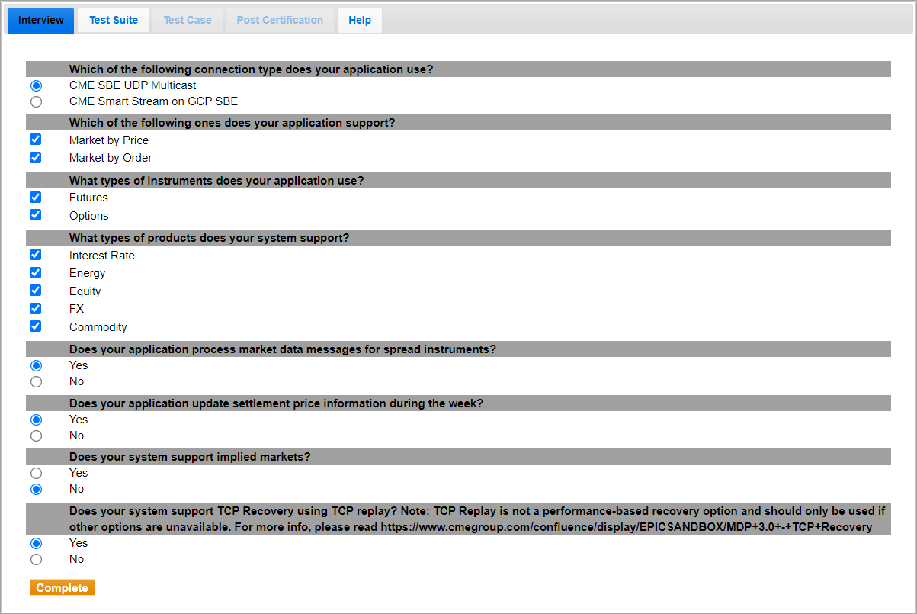Select Yes for implied markets support
The image size is (917, 614).
[36, 473]
